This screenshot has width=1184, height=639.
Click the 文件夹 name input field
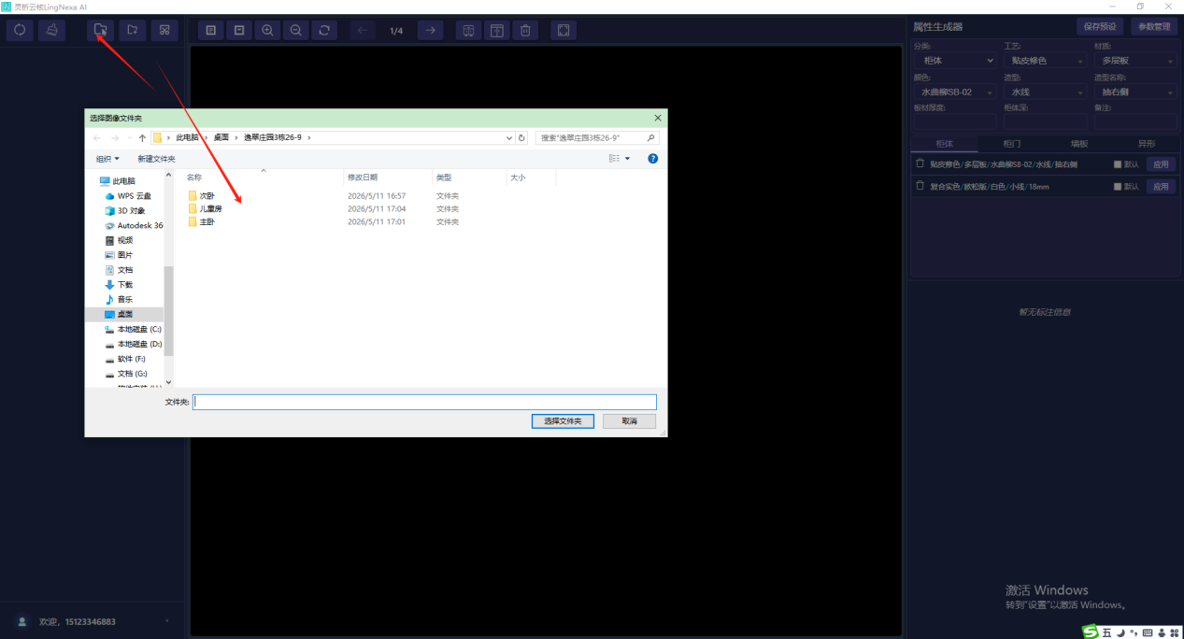coord(424,402)
